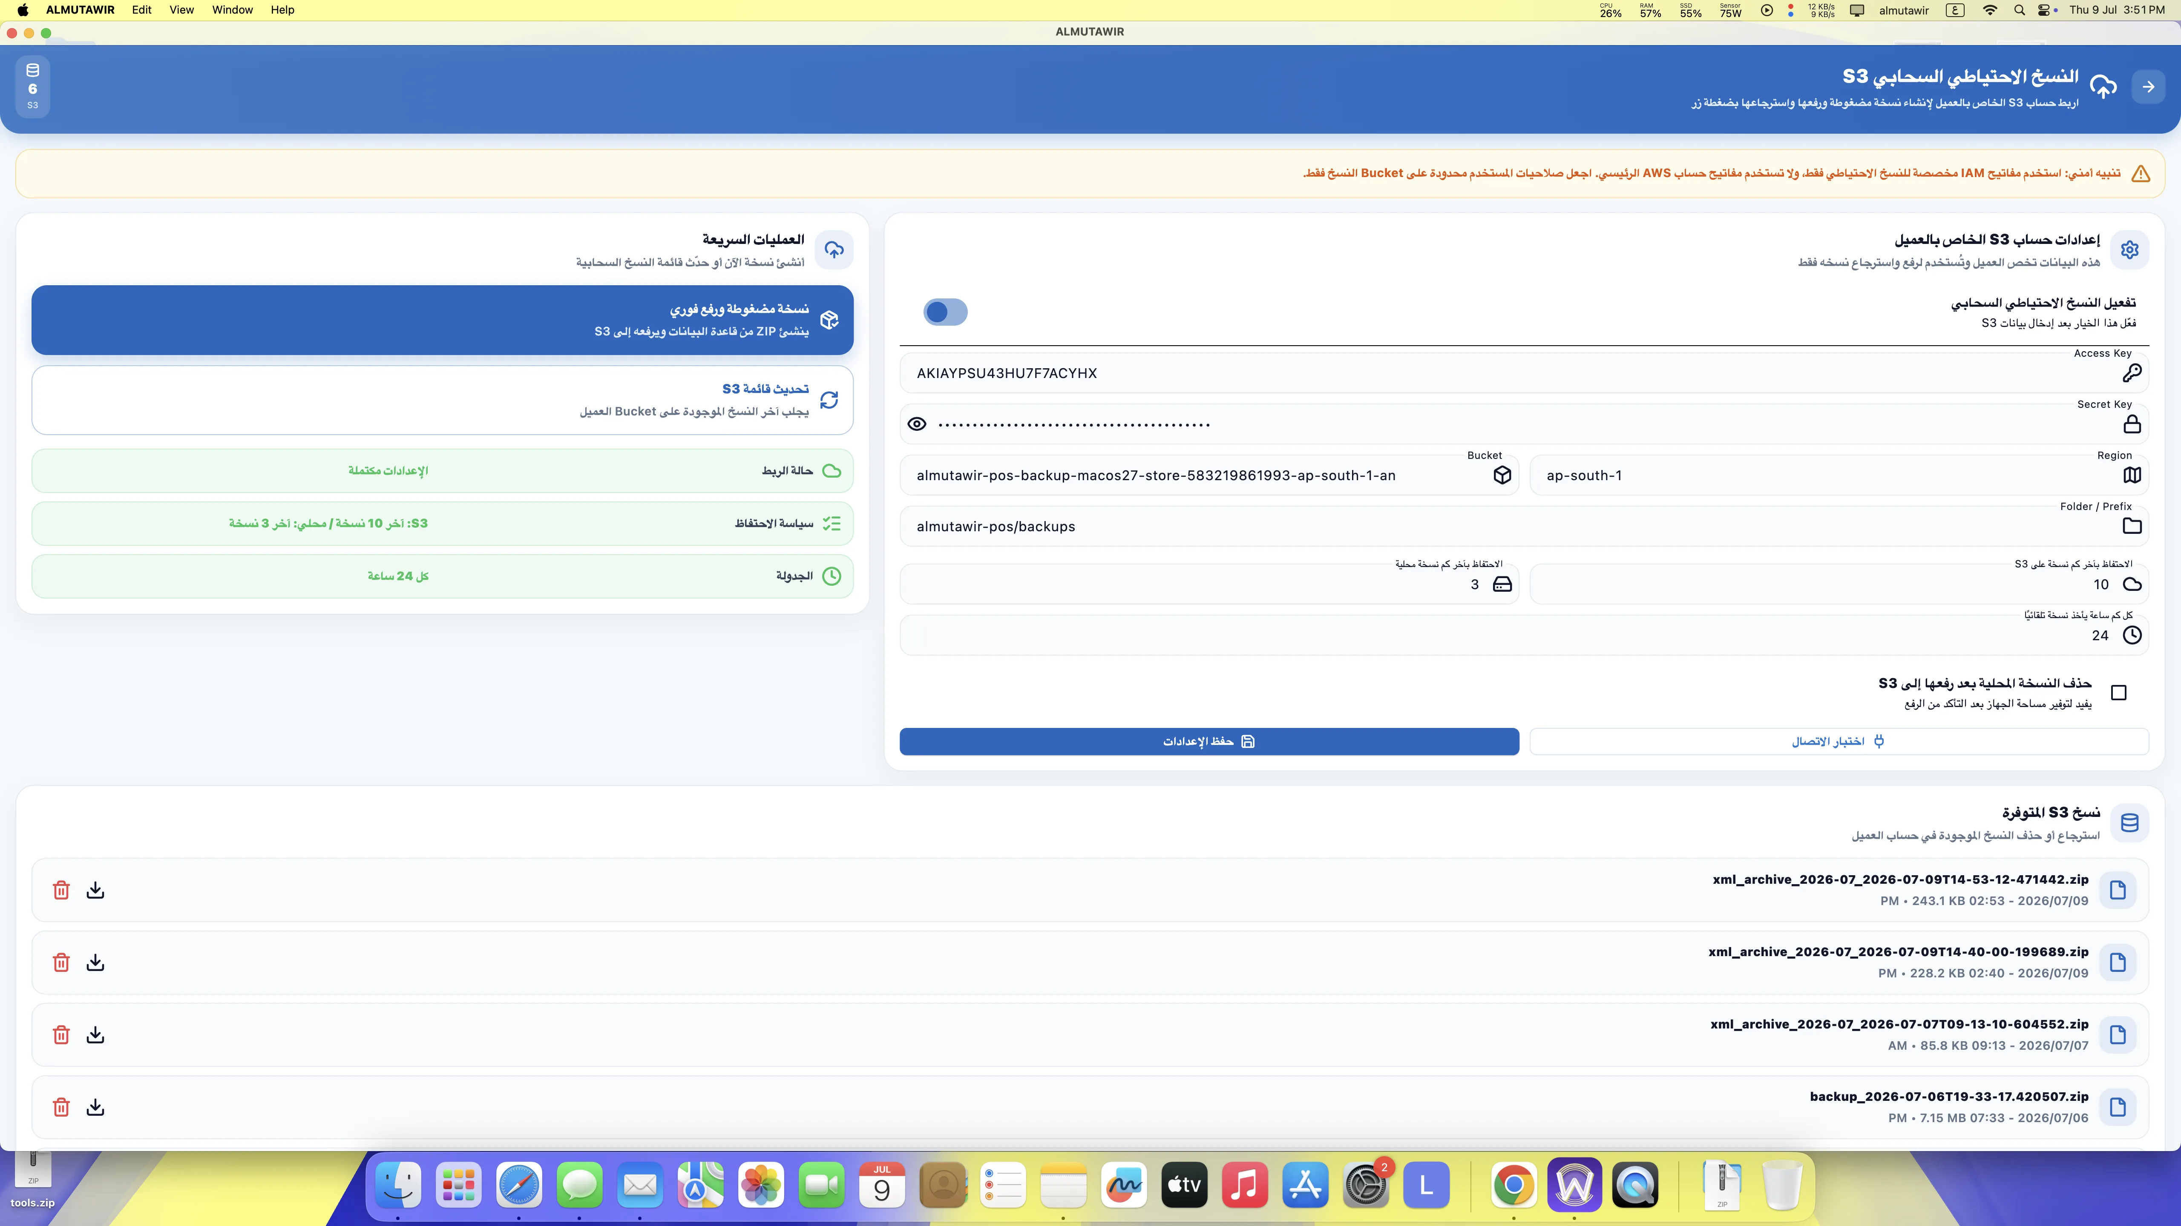Click the connection status row
Viewport: 2181px width, 1226px height.
point(442,471)
